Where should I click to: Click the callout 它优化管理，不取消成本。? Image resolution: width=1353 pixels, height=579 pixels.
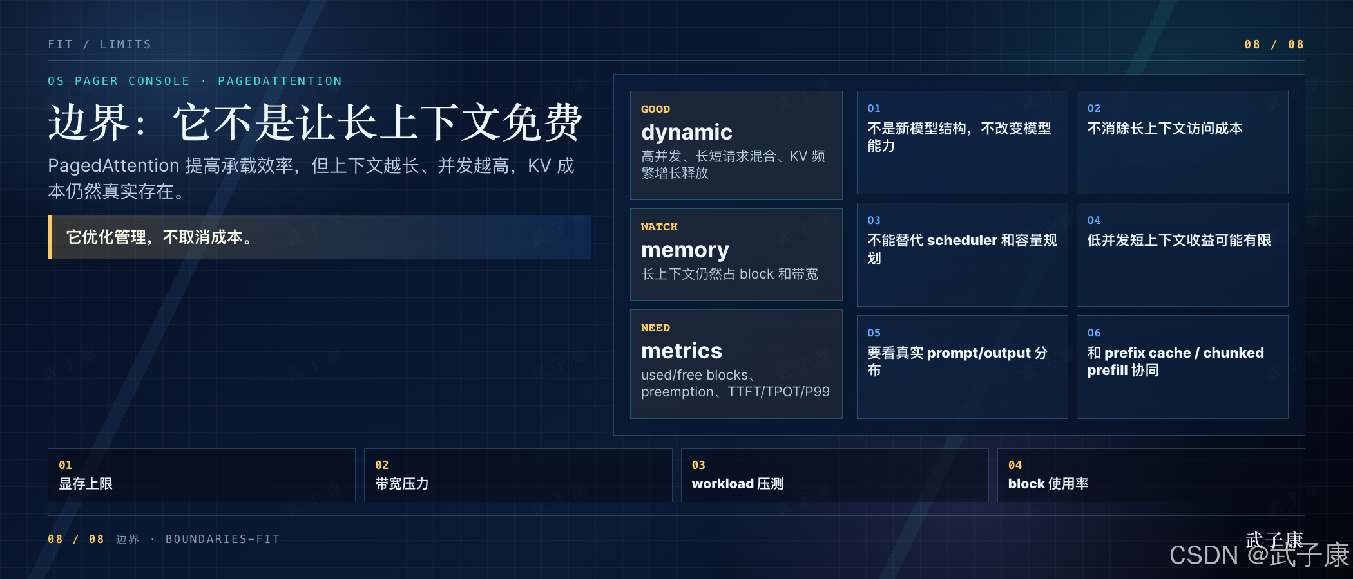(x=320, y=237)
